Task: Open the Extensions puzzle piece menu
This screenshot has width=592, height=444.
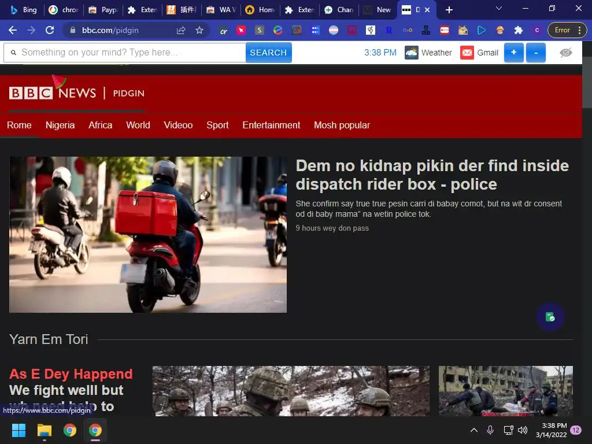Action: pos(519,30)
